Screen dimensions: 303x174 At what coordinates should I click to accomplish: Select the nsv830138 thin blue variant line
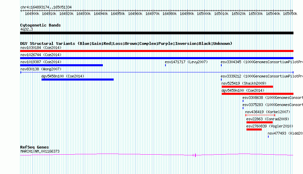[157, 72]
